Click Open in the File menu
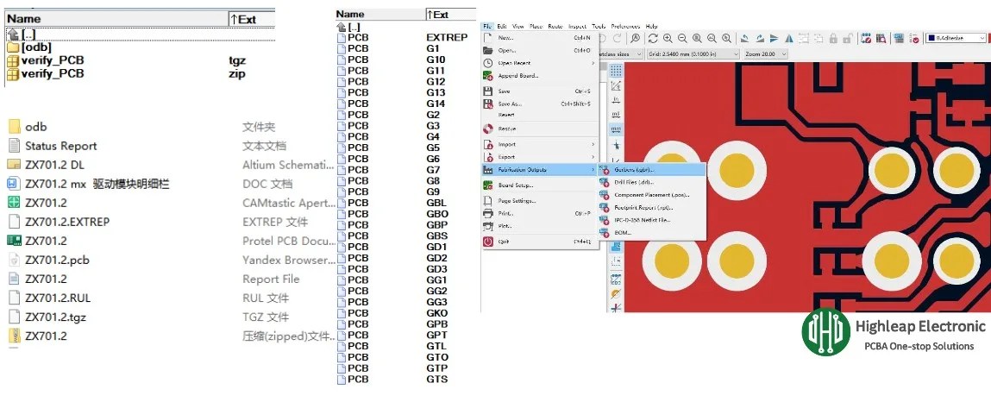 pos(539,51)
